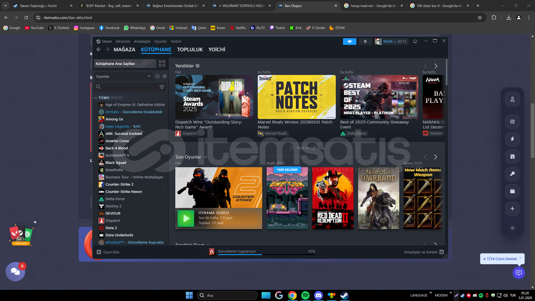Click the update download progress bar

point(266,254)
